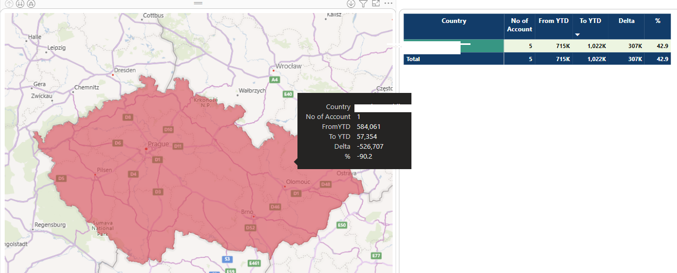Select the teal highlighted country row cell
The image size is (677, 273).
[454, 46]
